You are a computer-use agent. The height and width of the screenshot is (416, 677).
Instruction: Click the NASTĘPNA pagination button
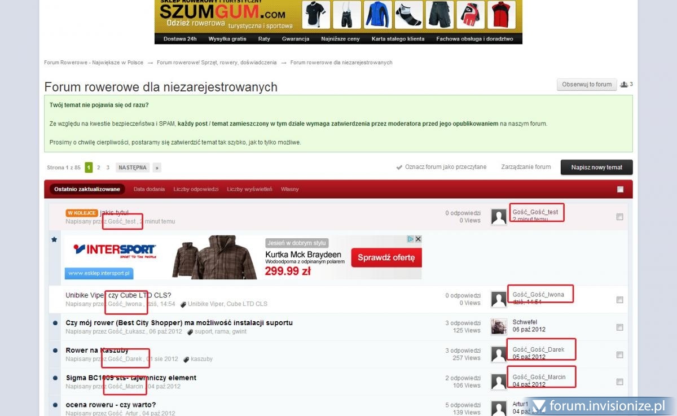click(x=133, y=168)
